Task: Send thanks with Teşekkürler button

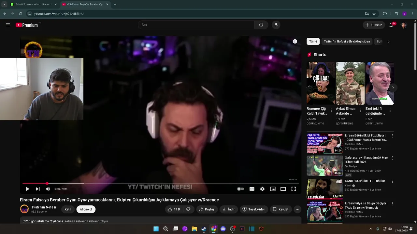Action: pyautogui.click(x=254, y=209)
